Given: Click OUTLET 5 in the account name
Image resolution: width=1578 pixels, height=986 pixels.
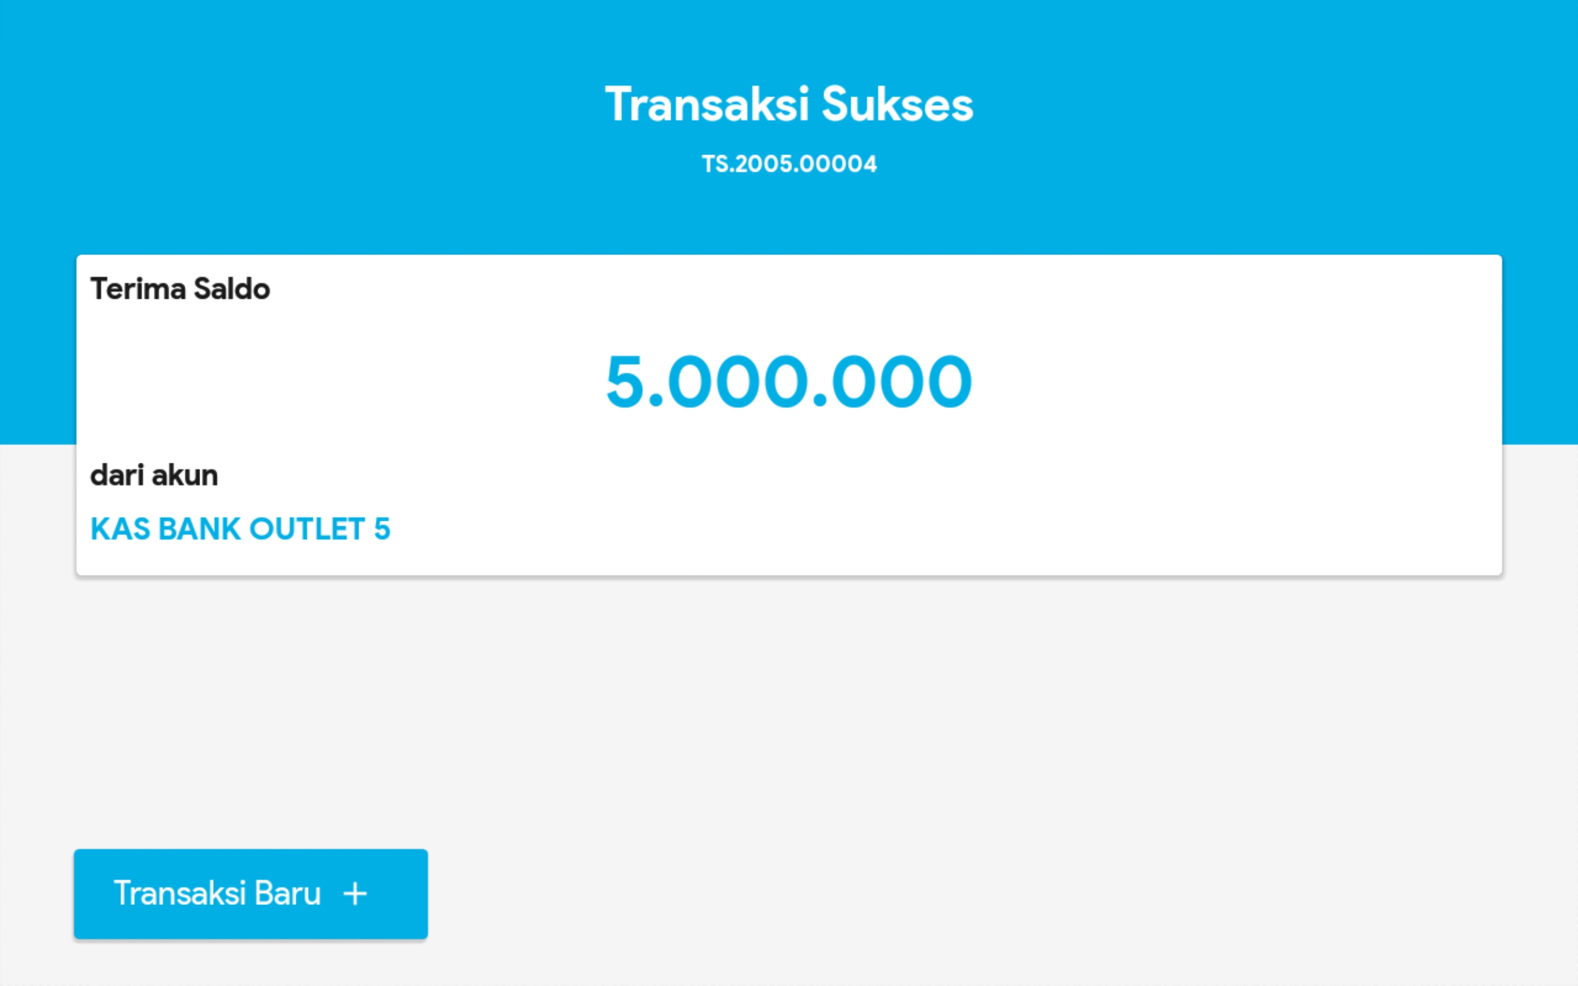Looking at the screenshot, I should 320,529.
